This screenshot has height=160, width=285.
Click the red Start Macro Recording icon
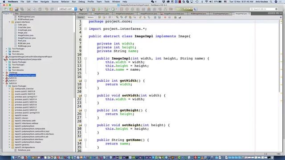click(165, 17)
